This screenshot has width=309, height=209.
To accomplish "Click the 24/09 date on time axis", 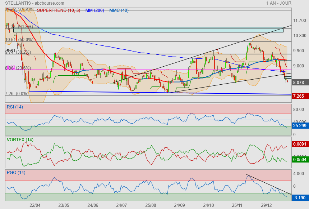I will click(x=179, y=205).
